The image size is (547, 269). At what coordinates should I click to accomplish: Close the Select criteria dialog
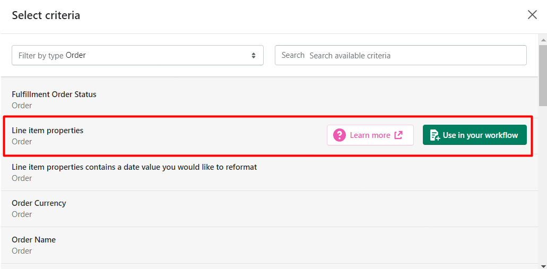pyautogui.click(x=532, y=15)
